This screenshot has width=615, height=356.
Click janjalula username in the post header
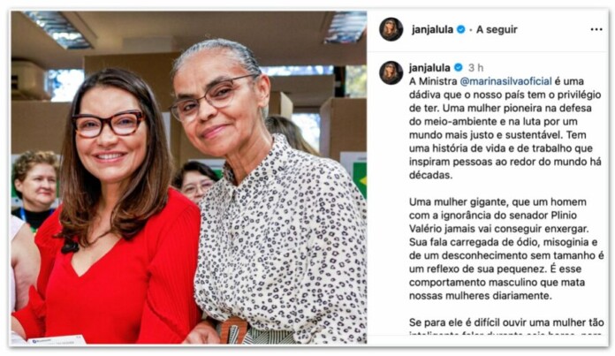pos(432,29)
